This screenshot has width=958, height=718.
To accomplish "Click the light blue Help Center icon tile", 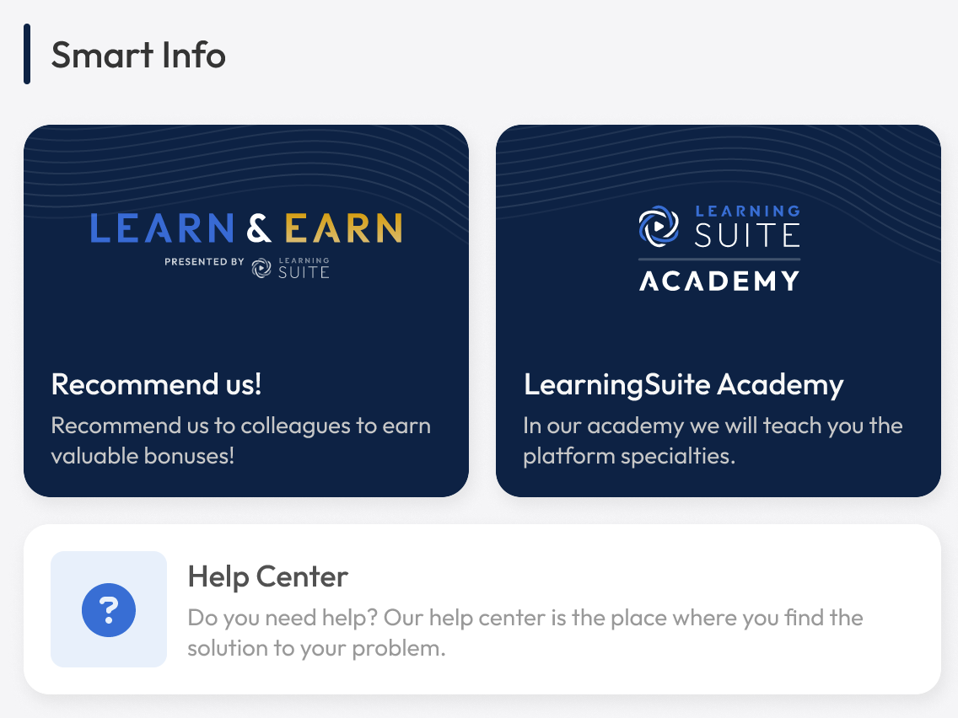I will pyautogui.click(x=109, y=609).
